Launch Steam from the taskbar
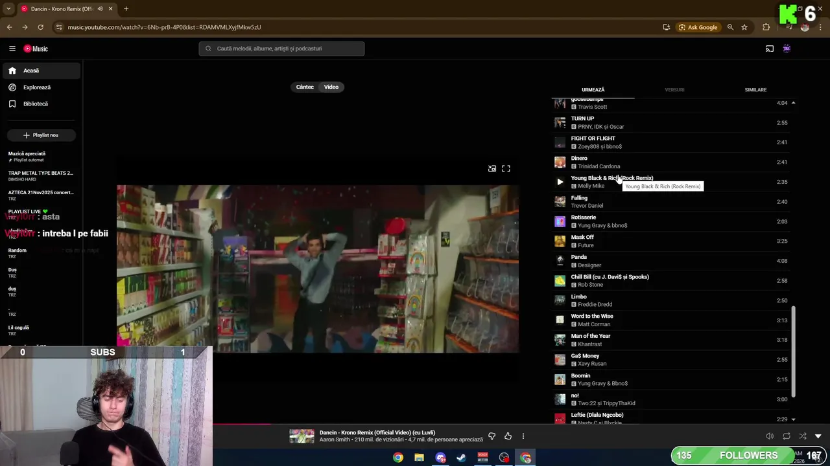 coord(461,458)
